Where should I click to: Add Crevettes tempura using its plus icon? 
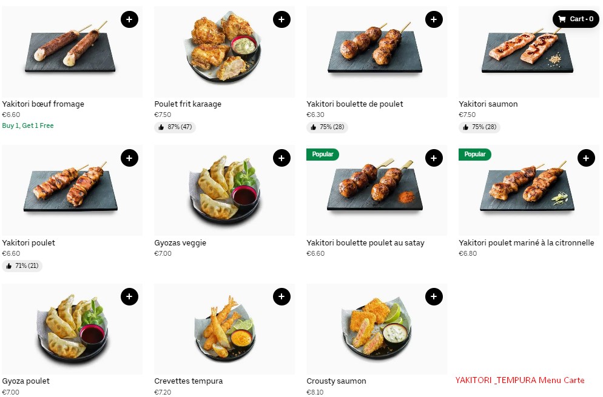click(x=281, y=297)
